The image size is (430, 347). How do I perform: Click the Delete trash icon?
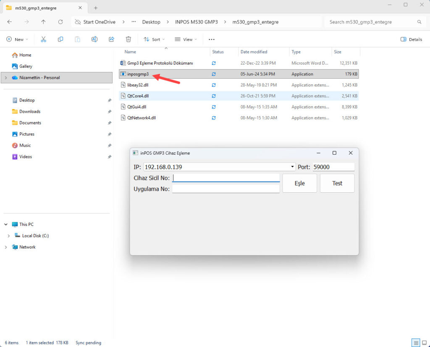coord(128,39)
